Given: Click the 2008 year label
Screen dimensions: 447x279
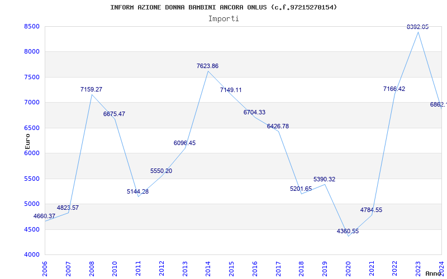Looking at the screenshot, I should [92, 269].
